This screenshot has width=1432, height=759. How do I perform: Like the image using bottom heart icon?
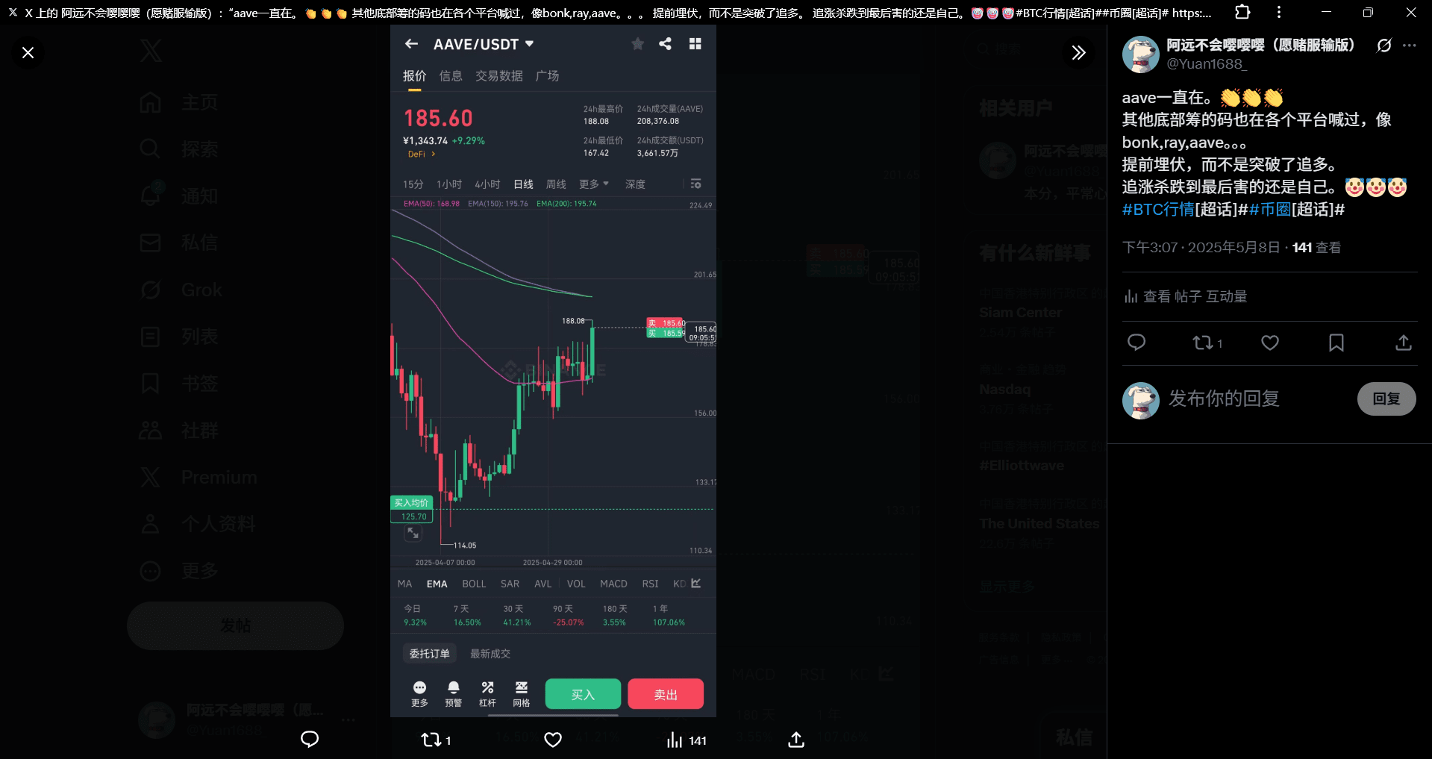pyautogui.click(x=553, y=740)
